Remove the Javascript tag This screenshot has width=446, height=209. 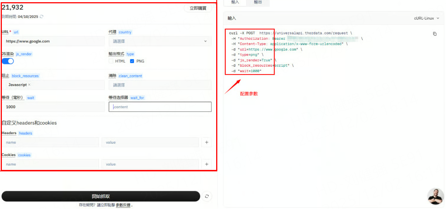30,85
